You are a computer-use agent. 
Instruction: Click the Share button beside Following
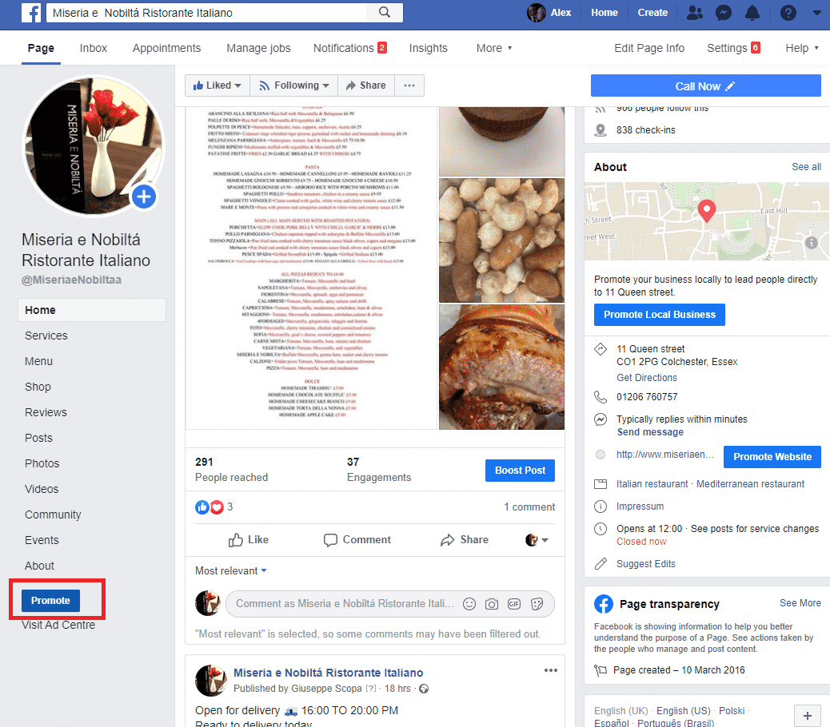click(x=365, y=85)
